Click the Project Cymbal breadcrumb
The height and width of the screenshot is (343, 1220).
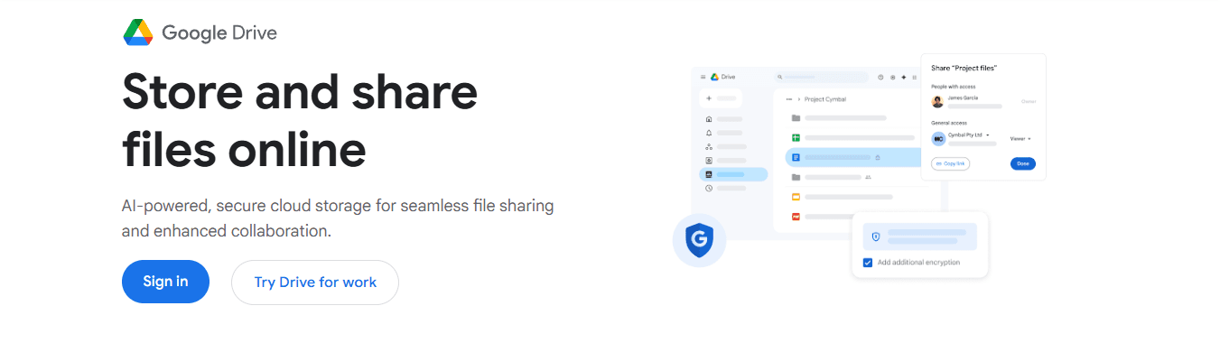coord(825,99)
